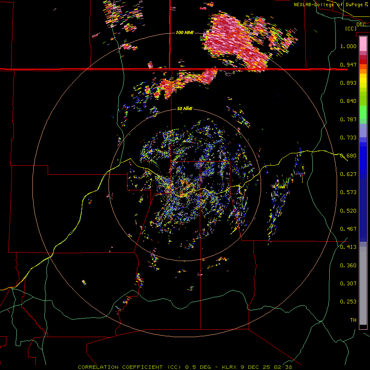Pick the gray lower section of color bar
Screen dimensions: 370x370
pos(363,286)
